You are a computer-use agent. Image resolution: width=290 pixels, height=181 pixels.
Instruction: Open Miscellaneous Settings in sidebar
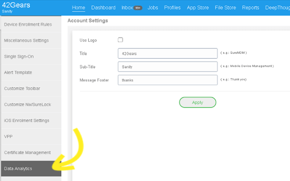click(31, 40)
